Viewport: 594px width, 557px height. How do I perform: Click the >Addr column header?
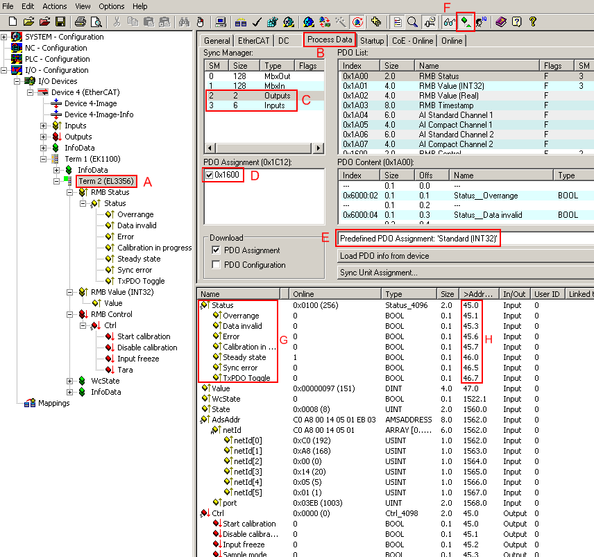click(x=478, y=294)
